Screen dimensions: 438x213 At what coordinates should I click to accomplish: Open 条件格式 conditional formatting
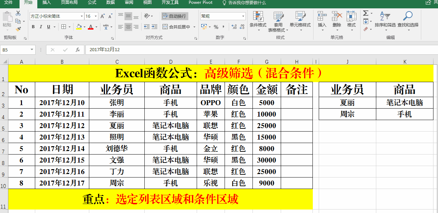tap(258, 21)
